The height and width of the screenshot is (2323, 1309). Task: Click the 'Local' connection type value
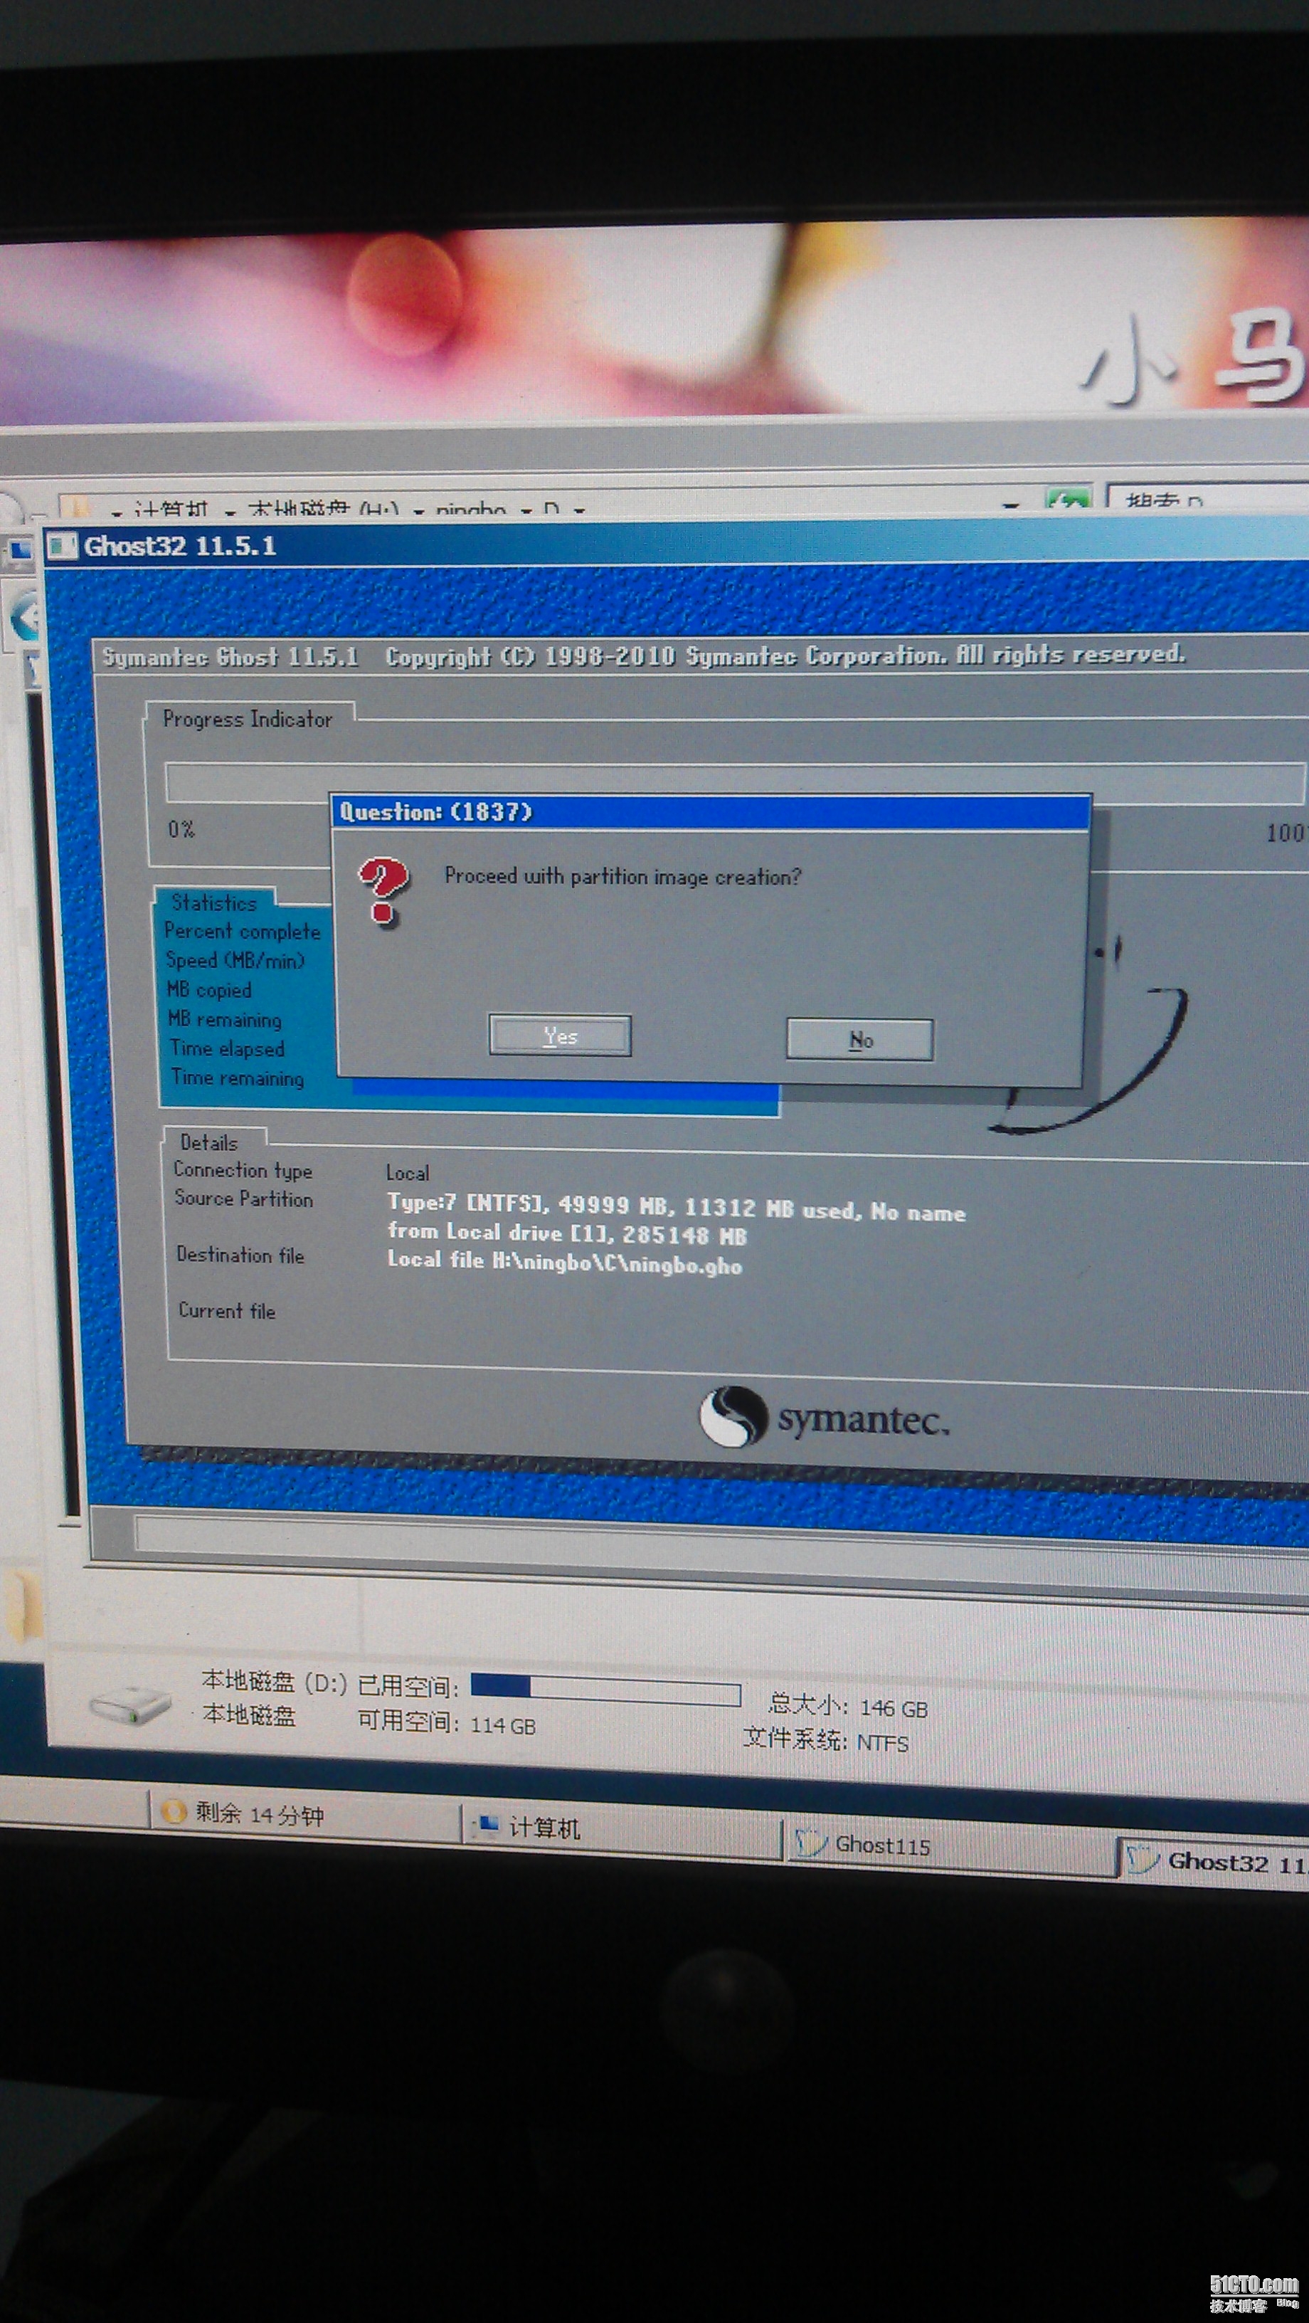[x=408, y=1172]
